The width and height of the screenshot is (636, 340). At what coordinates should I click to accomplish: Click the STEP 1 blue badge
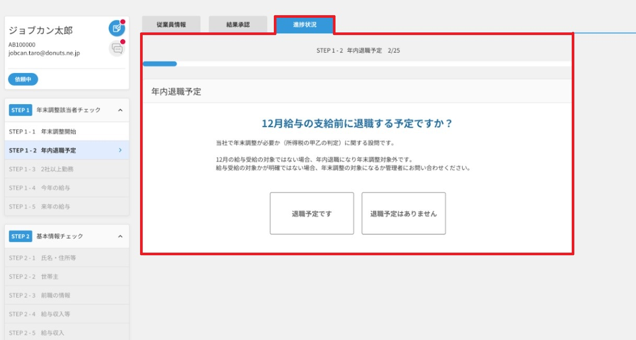tap(21, 110)
